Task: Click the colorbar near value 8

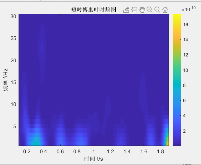Action: click(177, 85)
